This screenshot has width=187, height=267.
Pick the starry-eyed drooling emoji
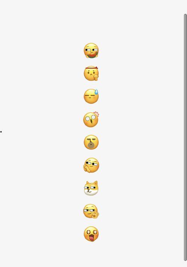coord(91,234)
